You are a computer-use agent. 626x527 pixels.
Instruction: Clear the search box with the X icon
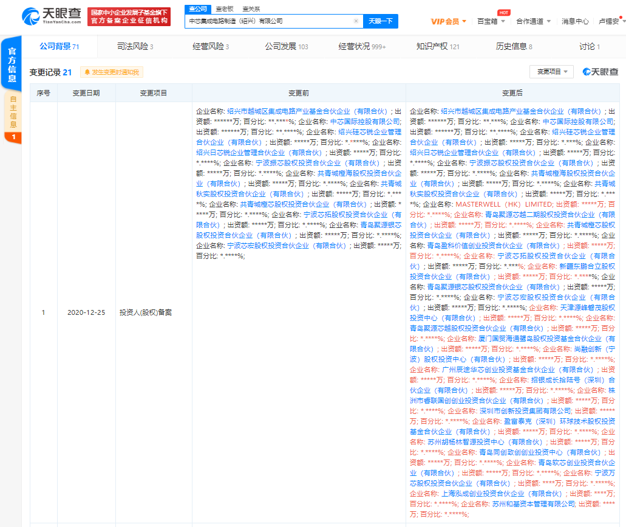click(356, 21)
